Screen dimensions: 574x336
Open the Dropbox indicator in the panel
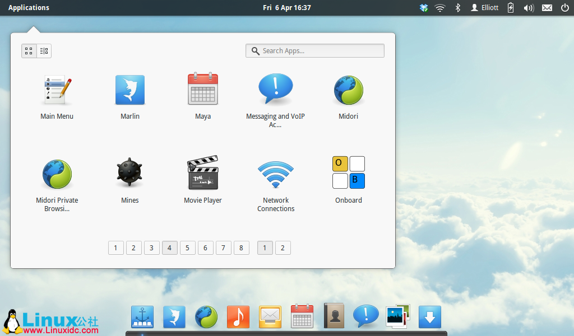(x=424, y=8)
